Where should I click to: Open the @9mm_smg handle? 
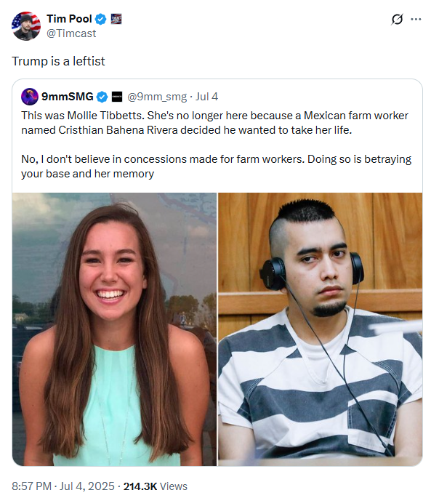157,97
